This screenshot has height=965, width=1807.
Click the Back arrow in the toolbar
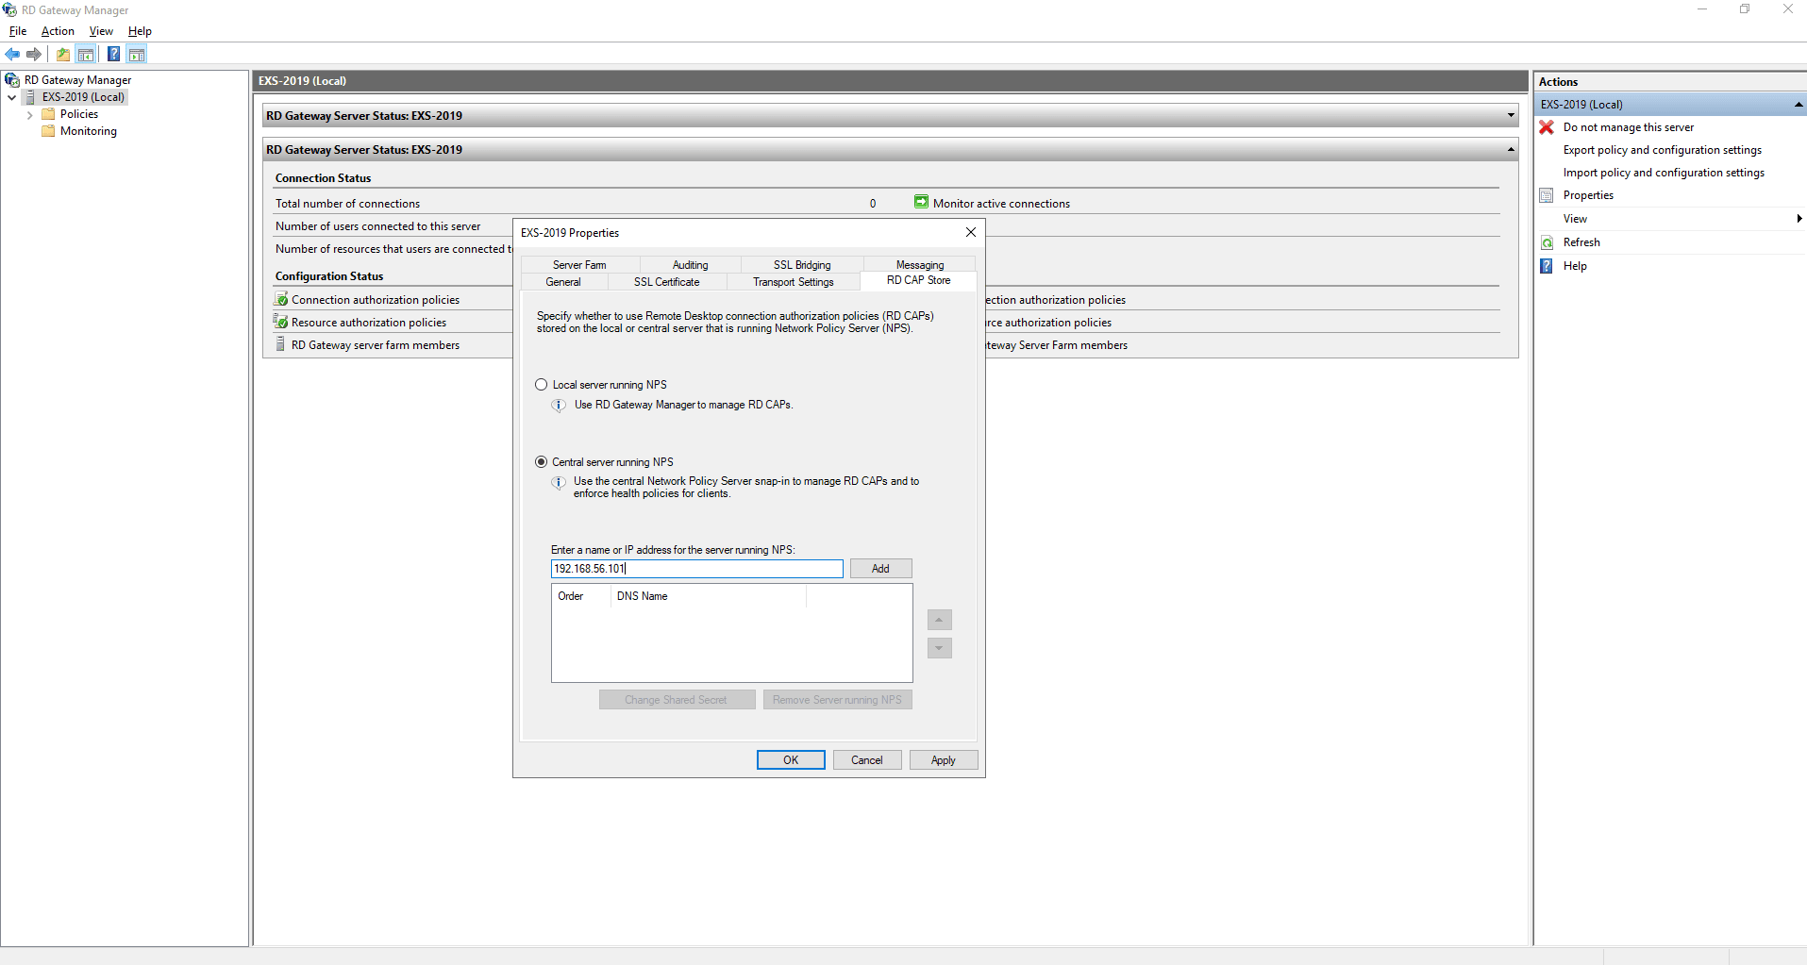click(x=12, y=55)
